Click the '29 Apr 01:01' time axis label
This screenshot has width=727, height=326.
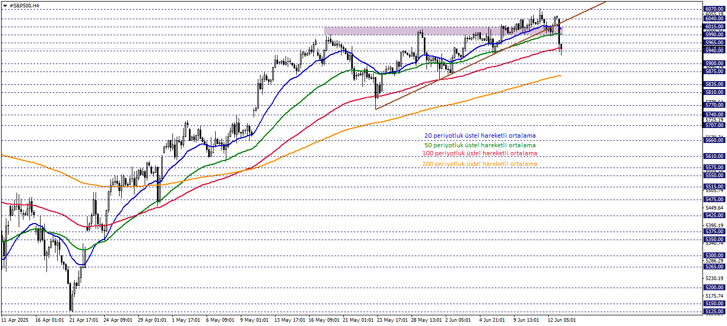(x=153, y=320)
